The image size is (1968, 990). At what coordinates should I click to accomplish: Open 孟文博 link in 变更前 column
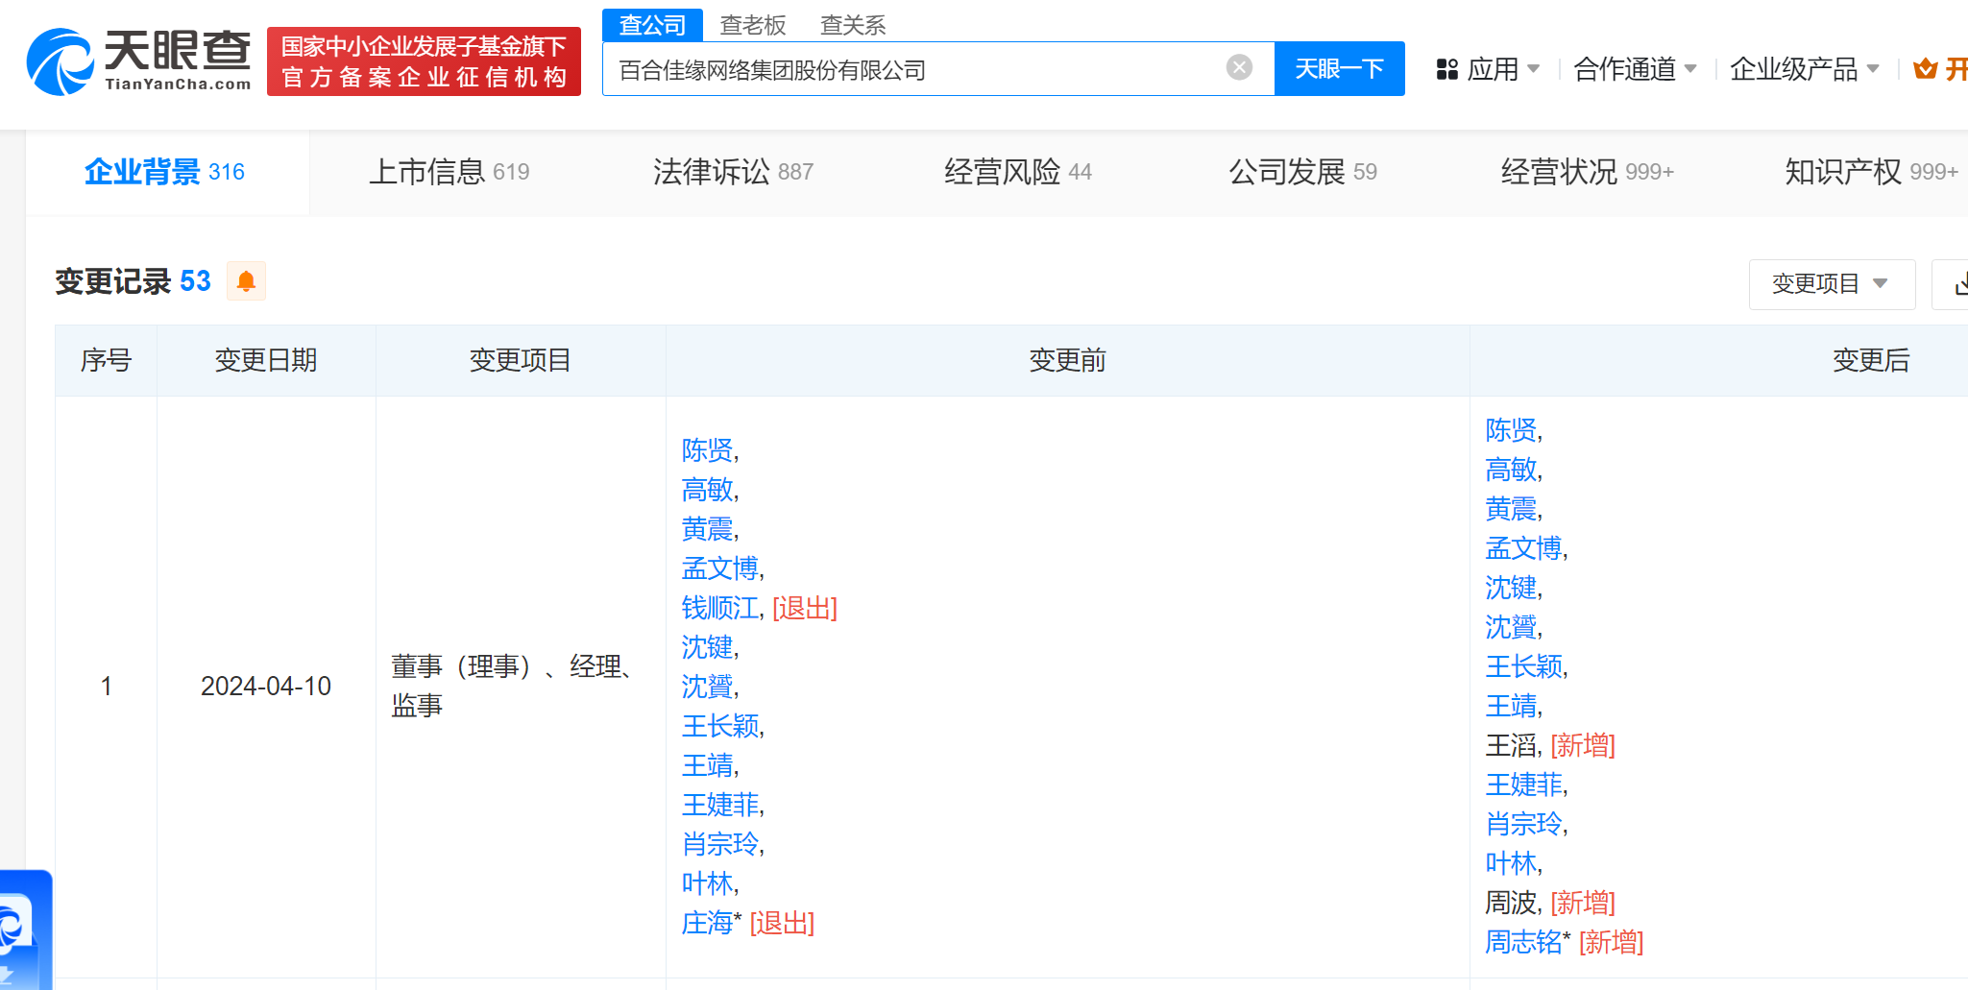tap(720, 568)
